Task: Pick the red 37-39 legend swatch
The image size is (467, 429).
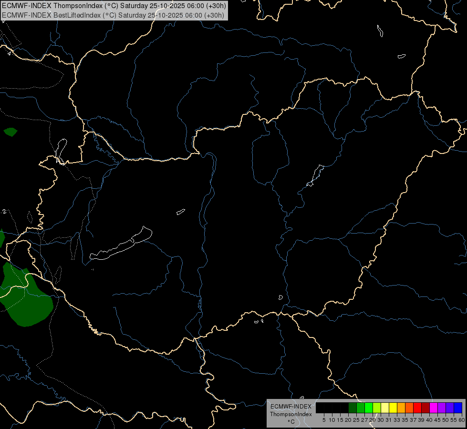Action: (417, 408)
